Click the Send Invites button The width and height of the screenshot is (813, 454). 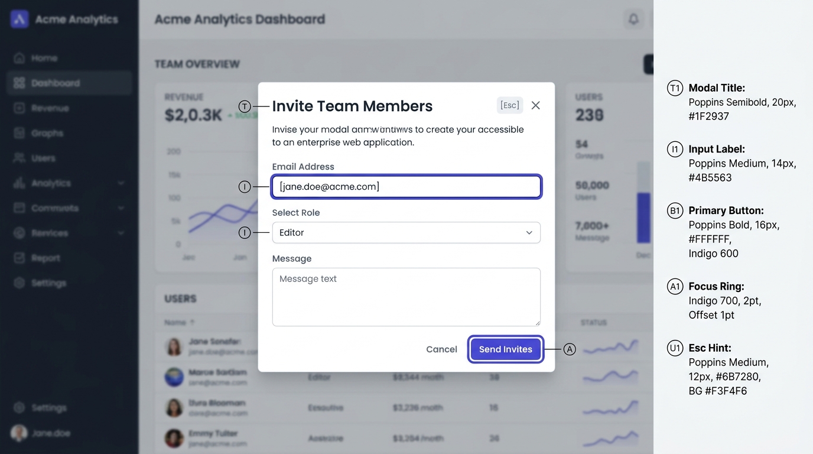pyautogui.click(x=505, y=349)
